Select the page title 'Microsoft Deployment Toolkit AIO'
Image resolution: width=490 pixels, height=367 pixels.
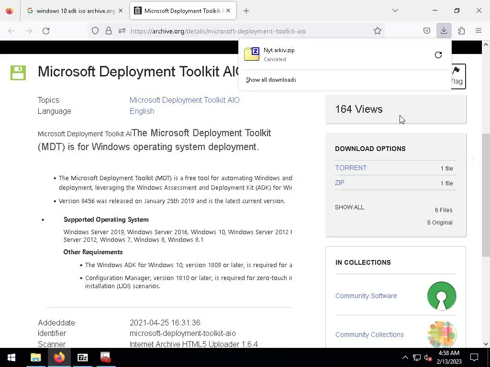(138, 72)
